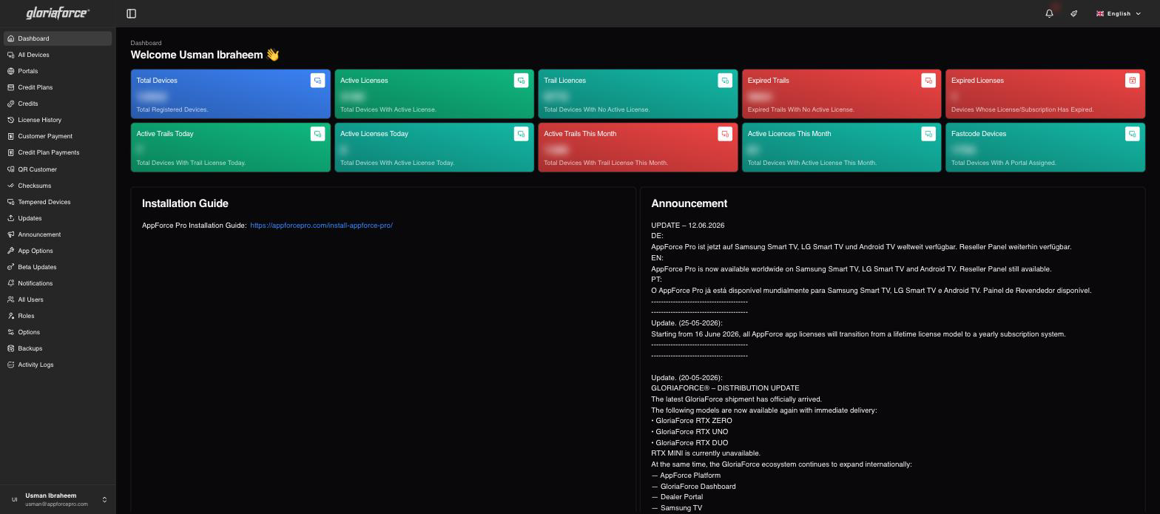Viewport: 1160px width, 514px height.
Task: Open Backups page
Action: pos(58,348)
